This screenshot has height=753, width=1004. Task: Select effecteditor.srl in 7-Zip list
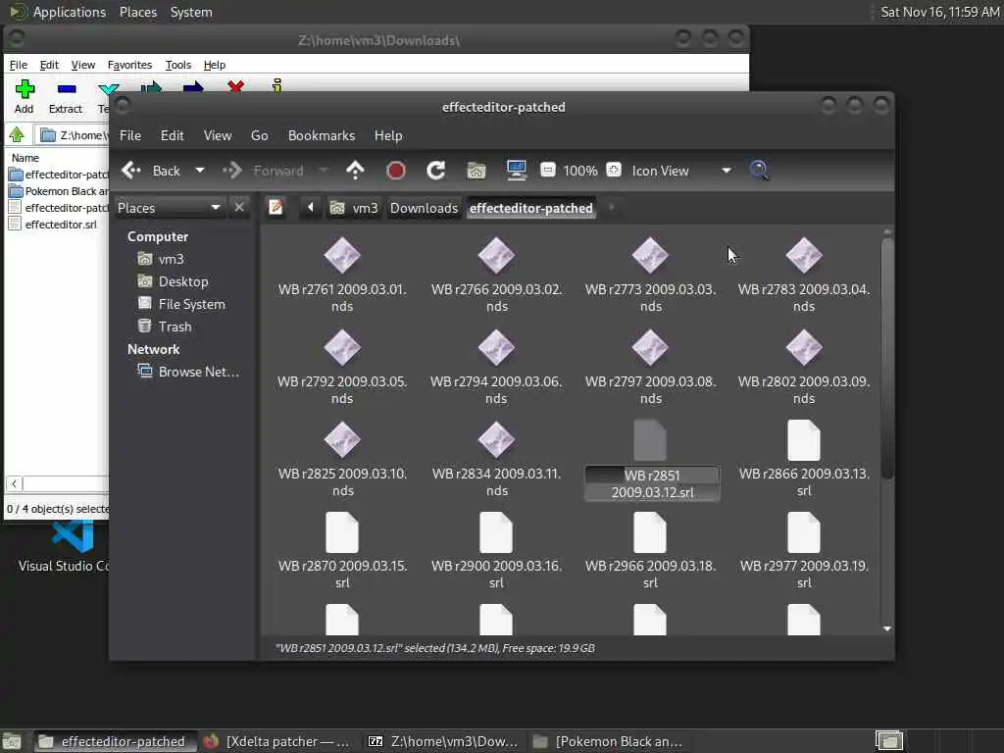(x=53, y=225)
